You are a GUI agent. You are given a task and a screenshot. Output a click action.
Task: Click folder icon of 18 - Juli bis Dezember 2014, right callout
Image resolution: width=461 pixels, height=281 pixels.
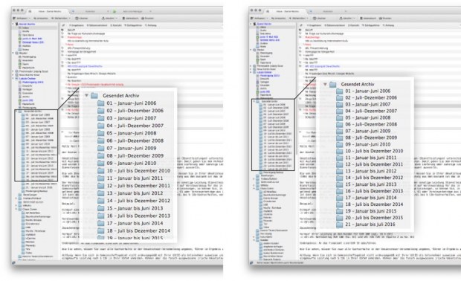pos(340,204)
